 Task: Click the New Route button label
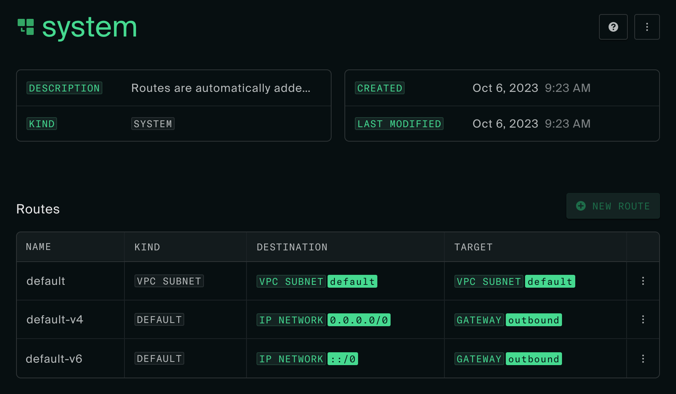pos(621,206)
